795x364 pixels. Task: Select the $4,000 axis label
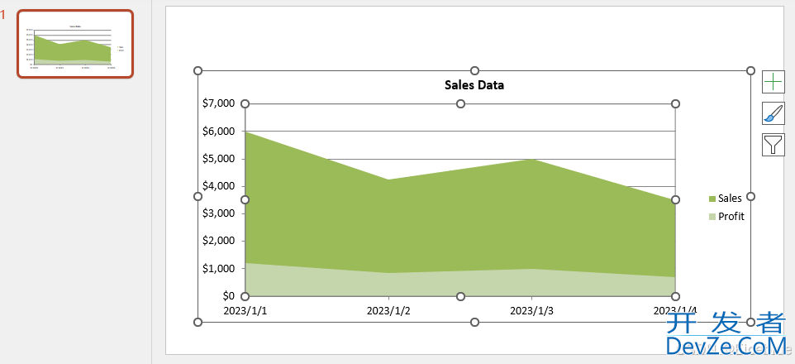218,186
